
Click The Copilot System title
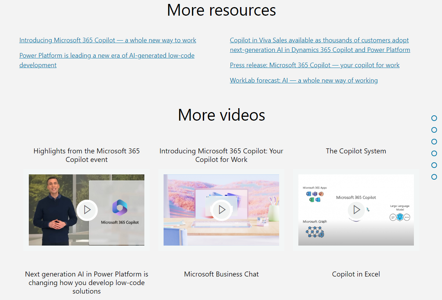coord(356,151)
